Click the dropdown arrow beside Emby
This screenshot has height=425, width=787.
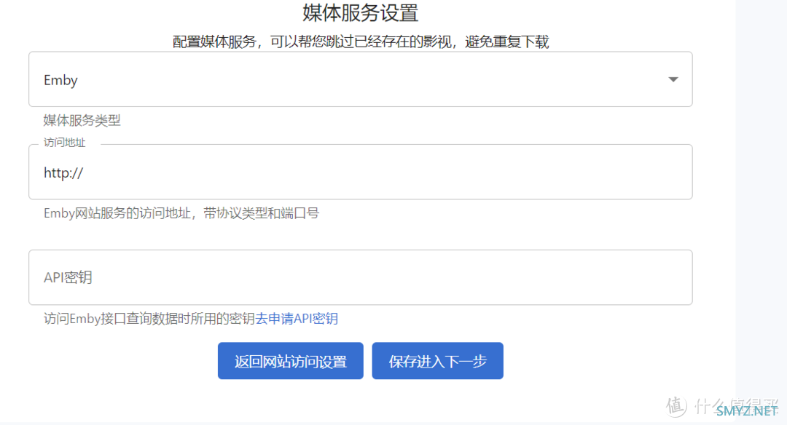[x=673, y=79]
